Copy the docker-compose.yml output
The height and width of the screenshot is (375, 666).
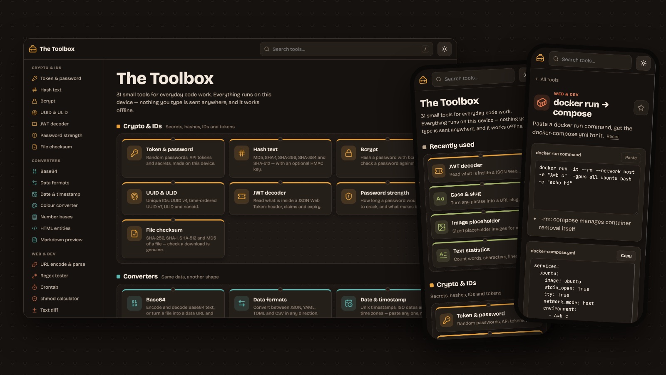[x=626, y=256]
